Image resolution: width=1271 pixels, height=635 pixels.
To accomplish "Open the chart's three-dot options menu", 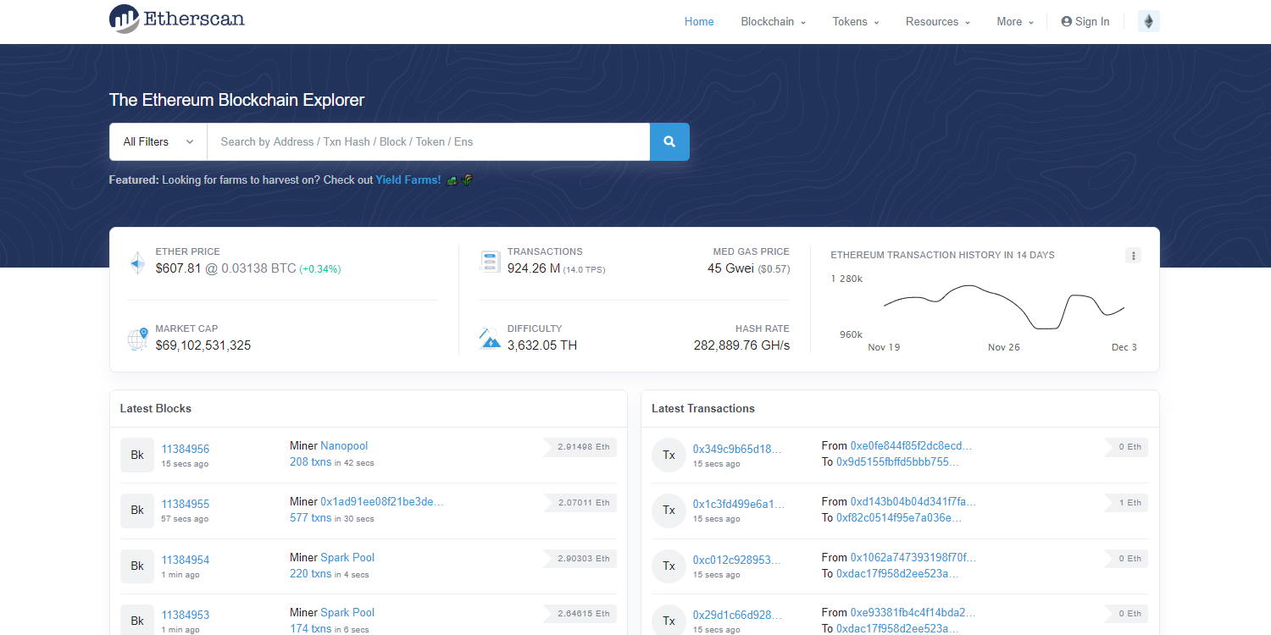I will 1133,256.
